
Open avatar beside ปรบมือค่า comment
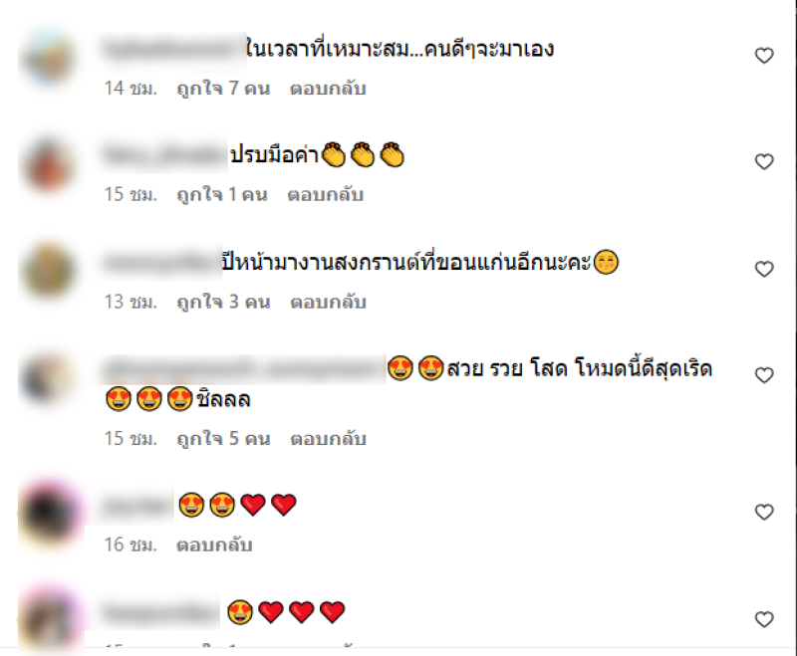49,164
